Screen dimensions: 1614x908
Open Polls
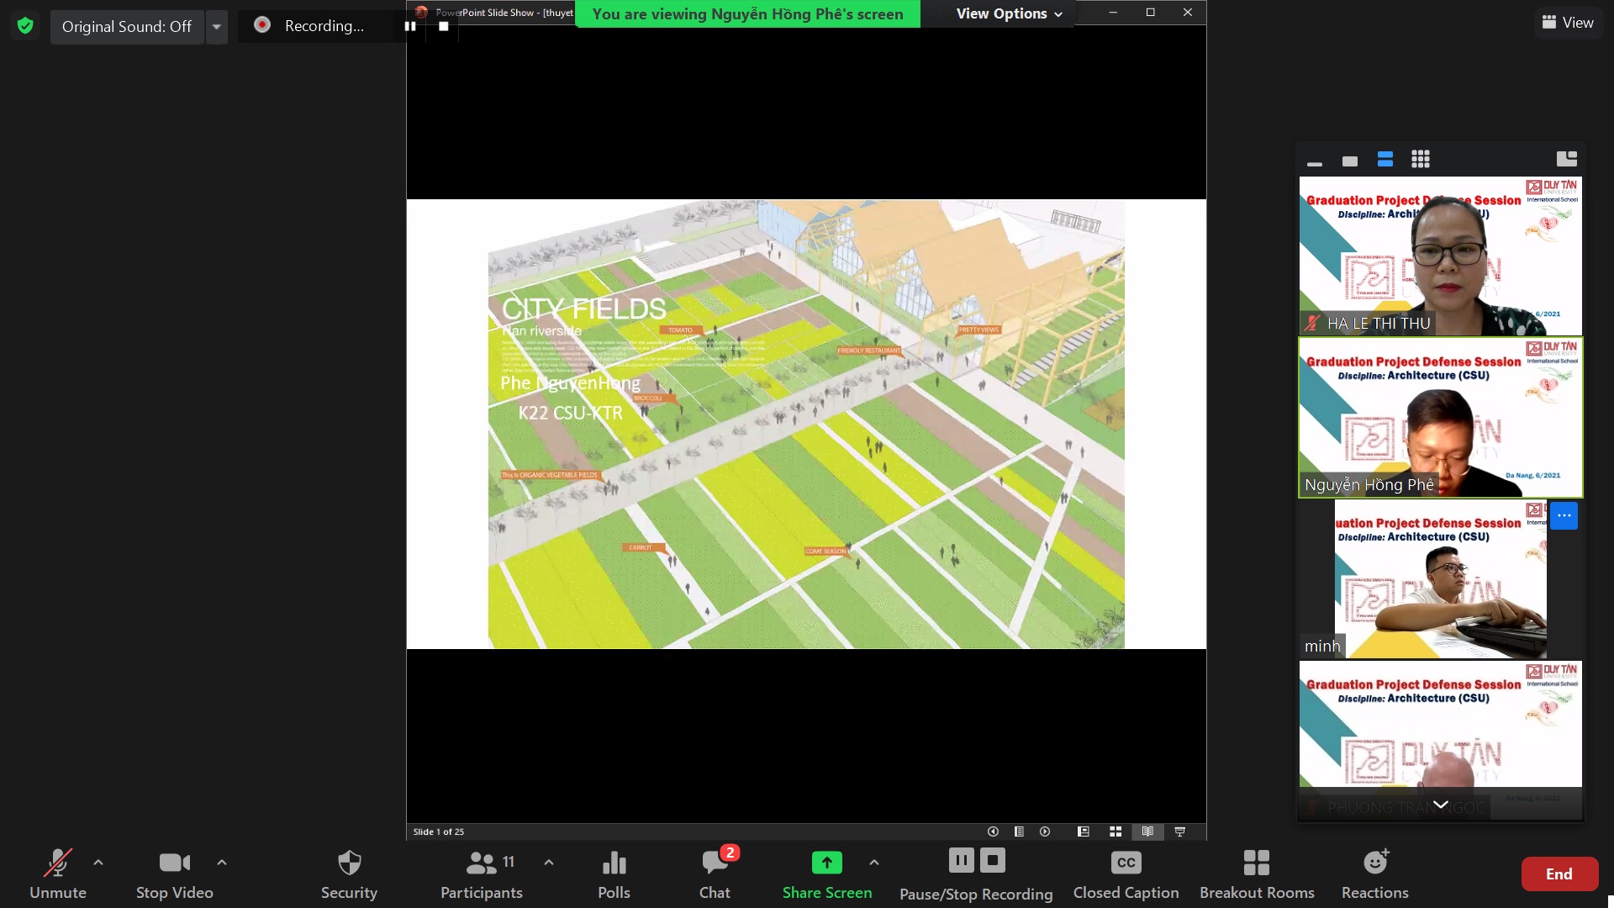pyautogui.click(x=614, y=874)
